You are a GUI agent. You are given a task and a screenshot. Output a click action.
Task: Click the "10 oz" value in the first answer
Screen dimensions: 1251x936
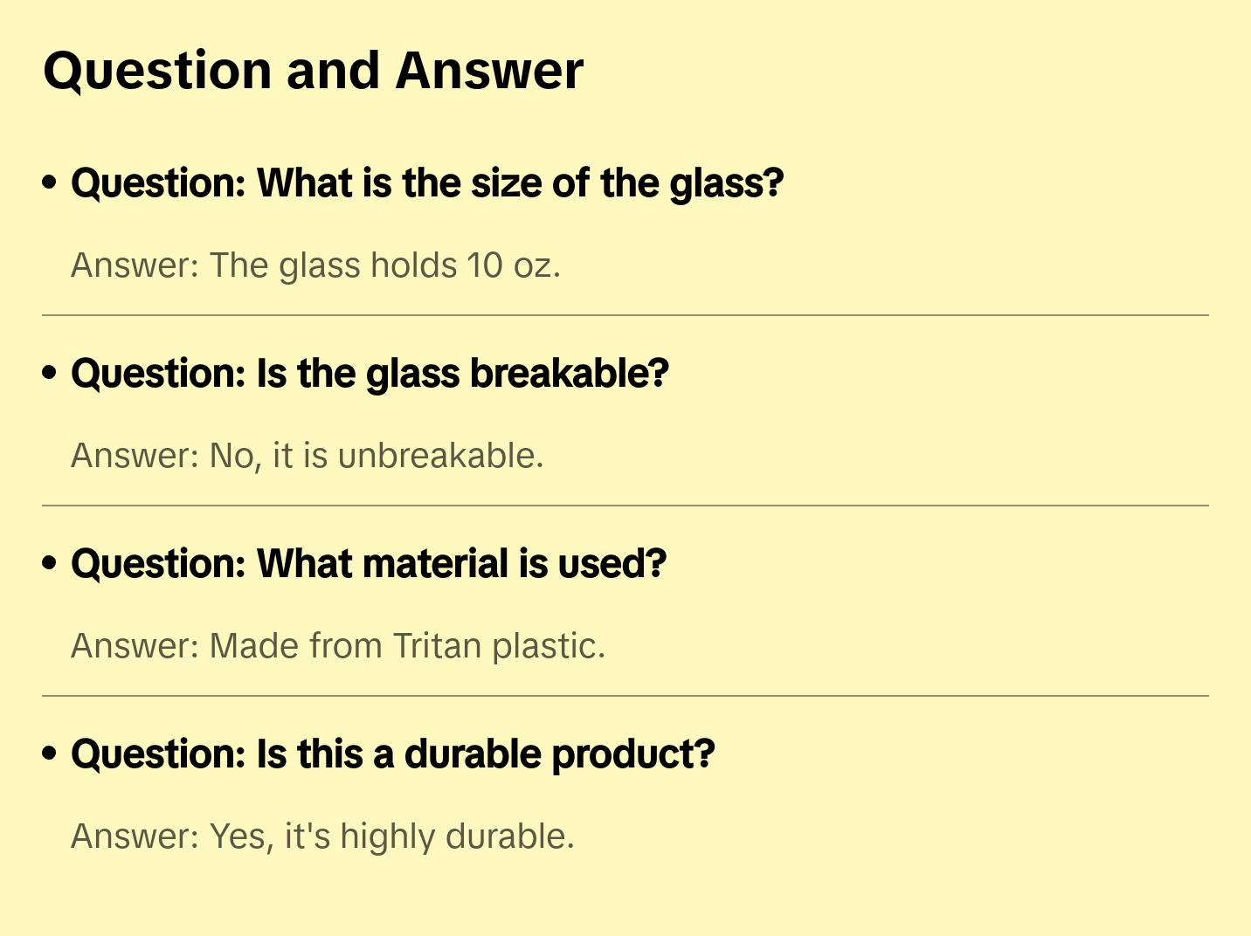coord(509,265)
